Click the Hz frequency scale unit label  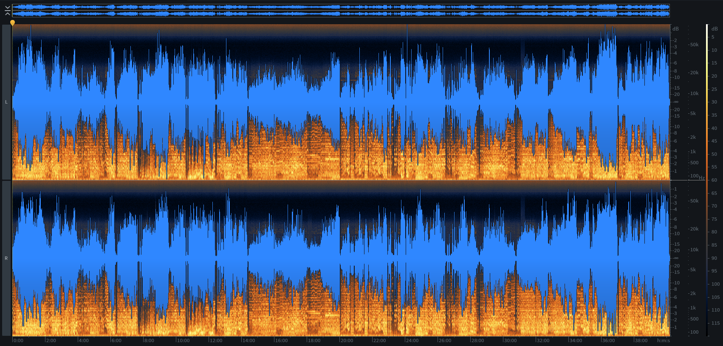(702, 178)
